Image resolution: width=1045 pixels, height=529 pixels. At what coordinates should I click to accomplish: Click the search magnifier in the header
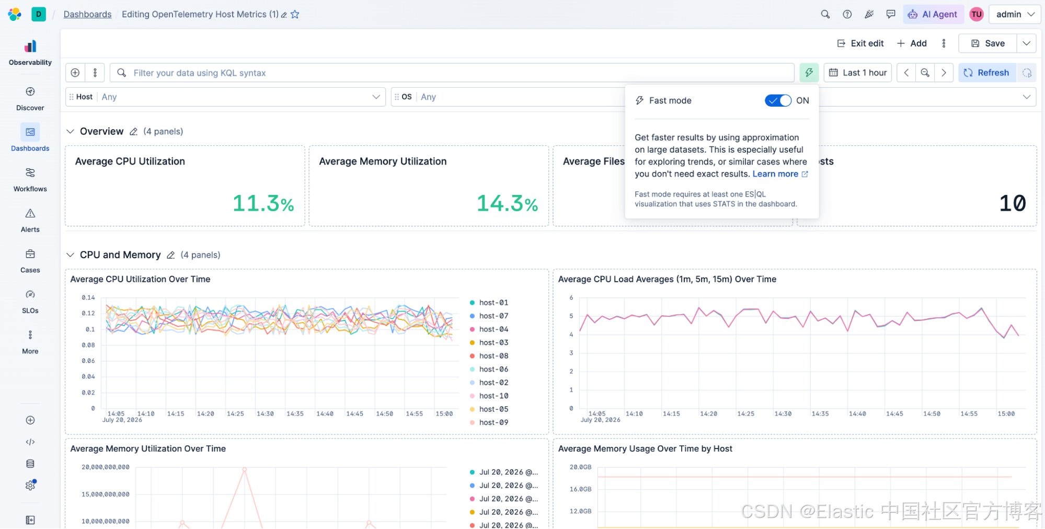click(825, 14)
